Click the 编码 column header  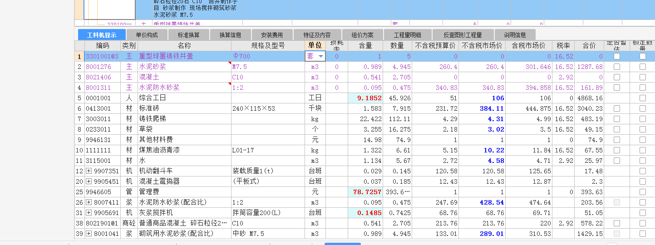[103, 46]
